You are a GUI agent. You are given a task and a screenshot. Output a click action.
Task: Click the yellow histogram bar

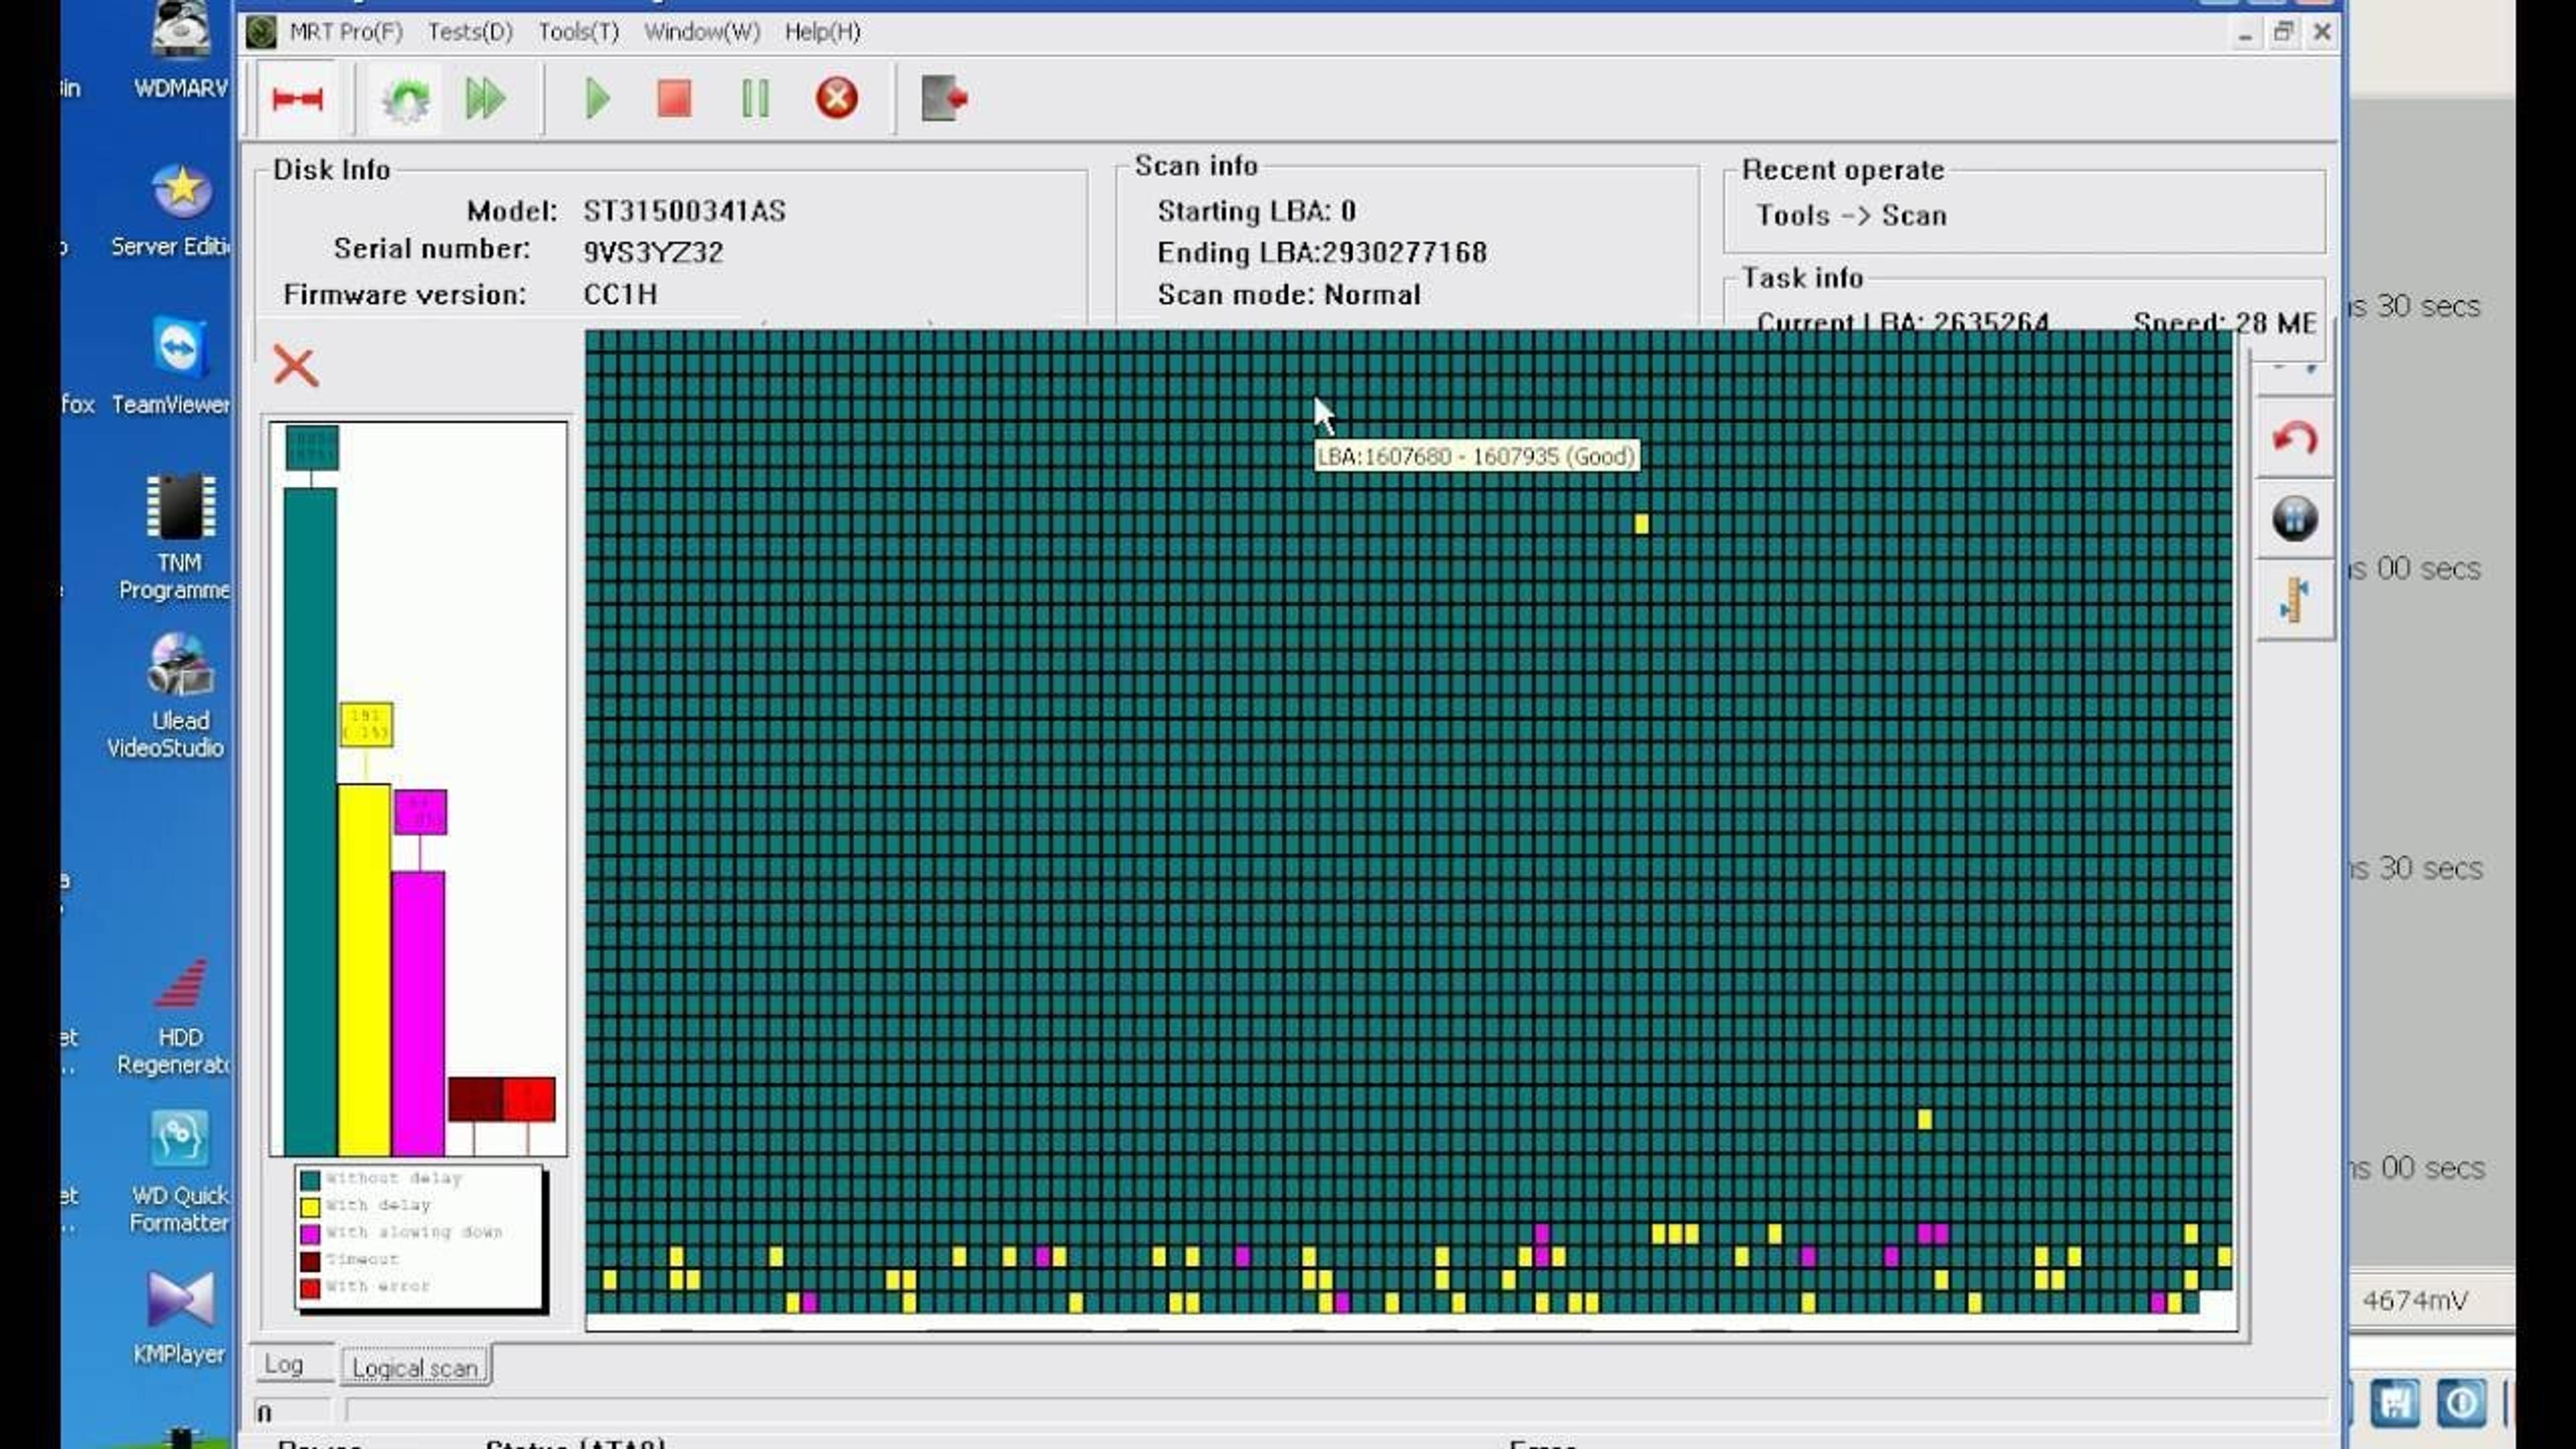click(x=364, y=969)
